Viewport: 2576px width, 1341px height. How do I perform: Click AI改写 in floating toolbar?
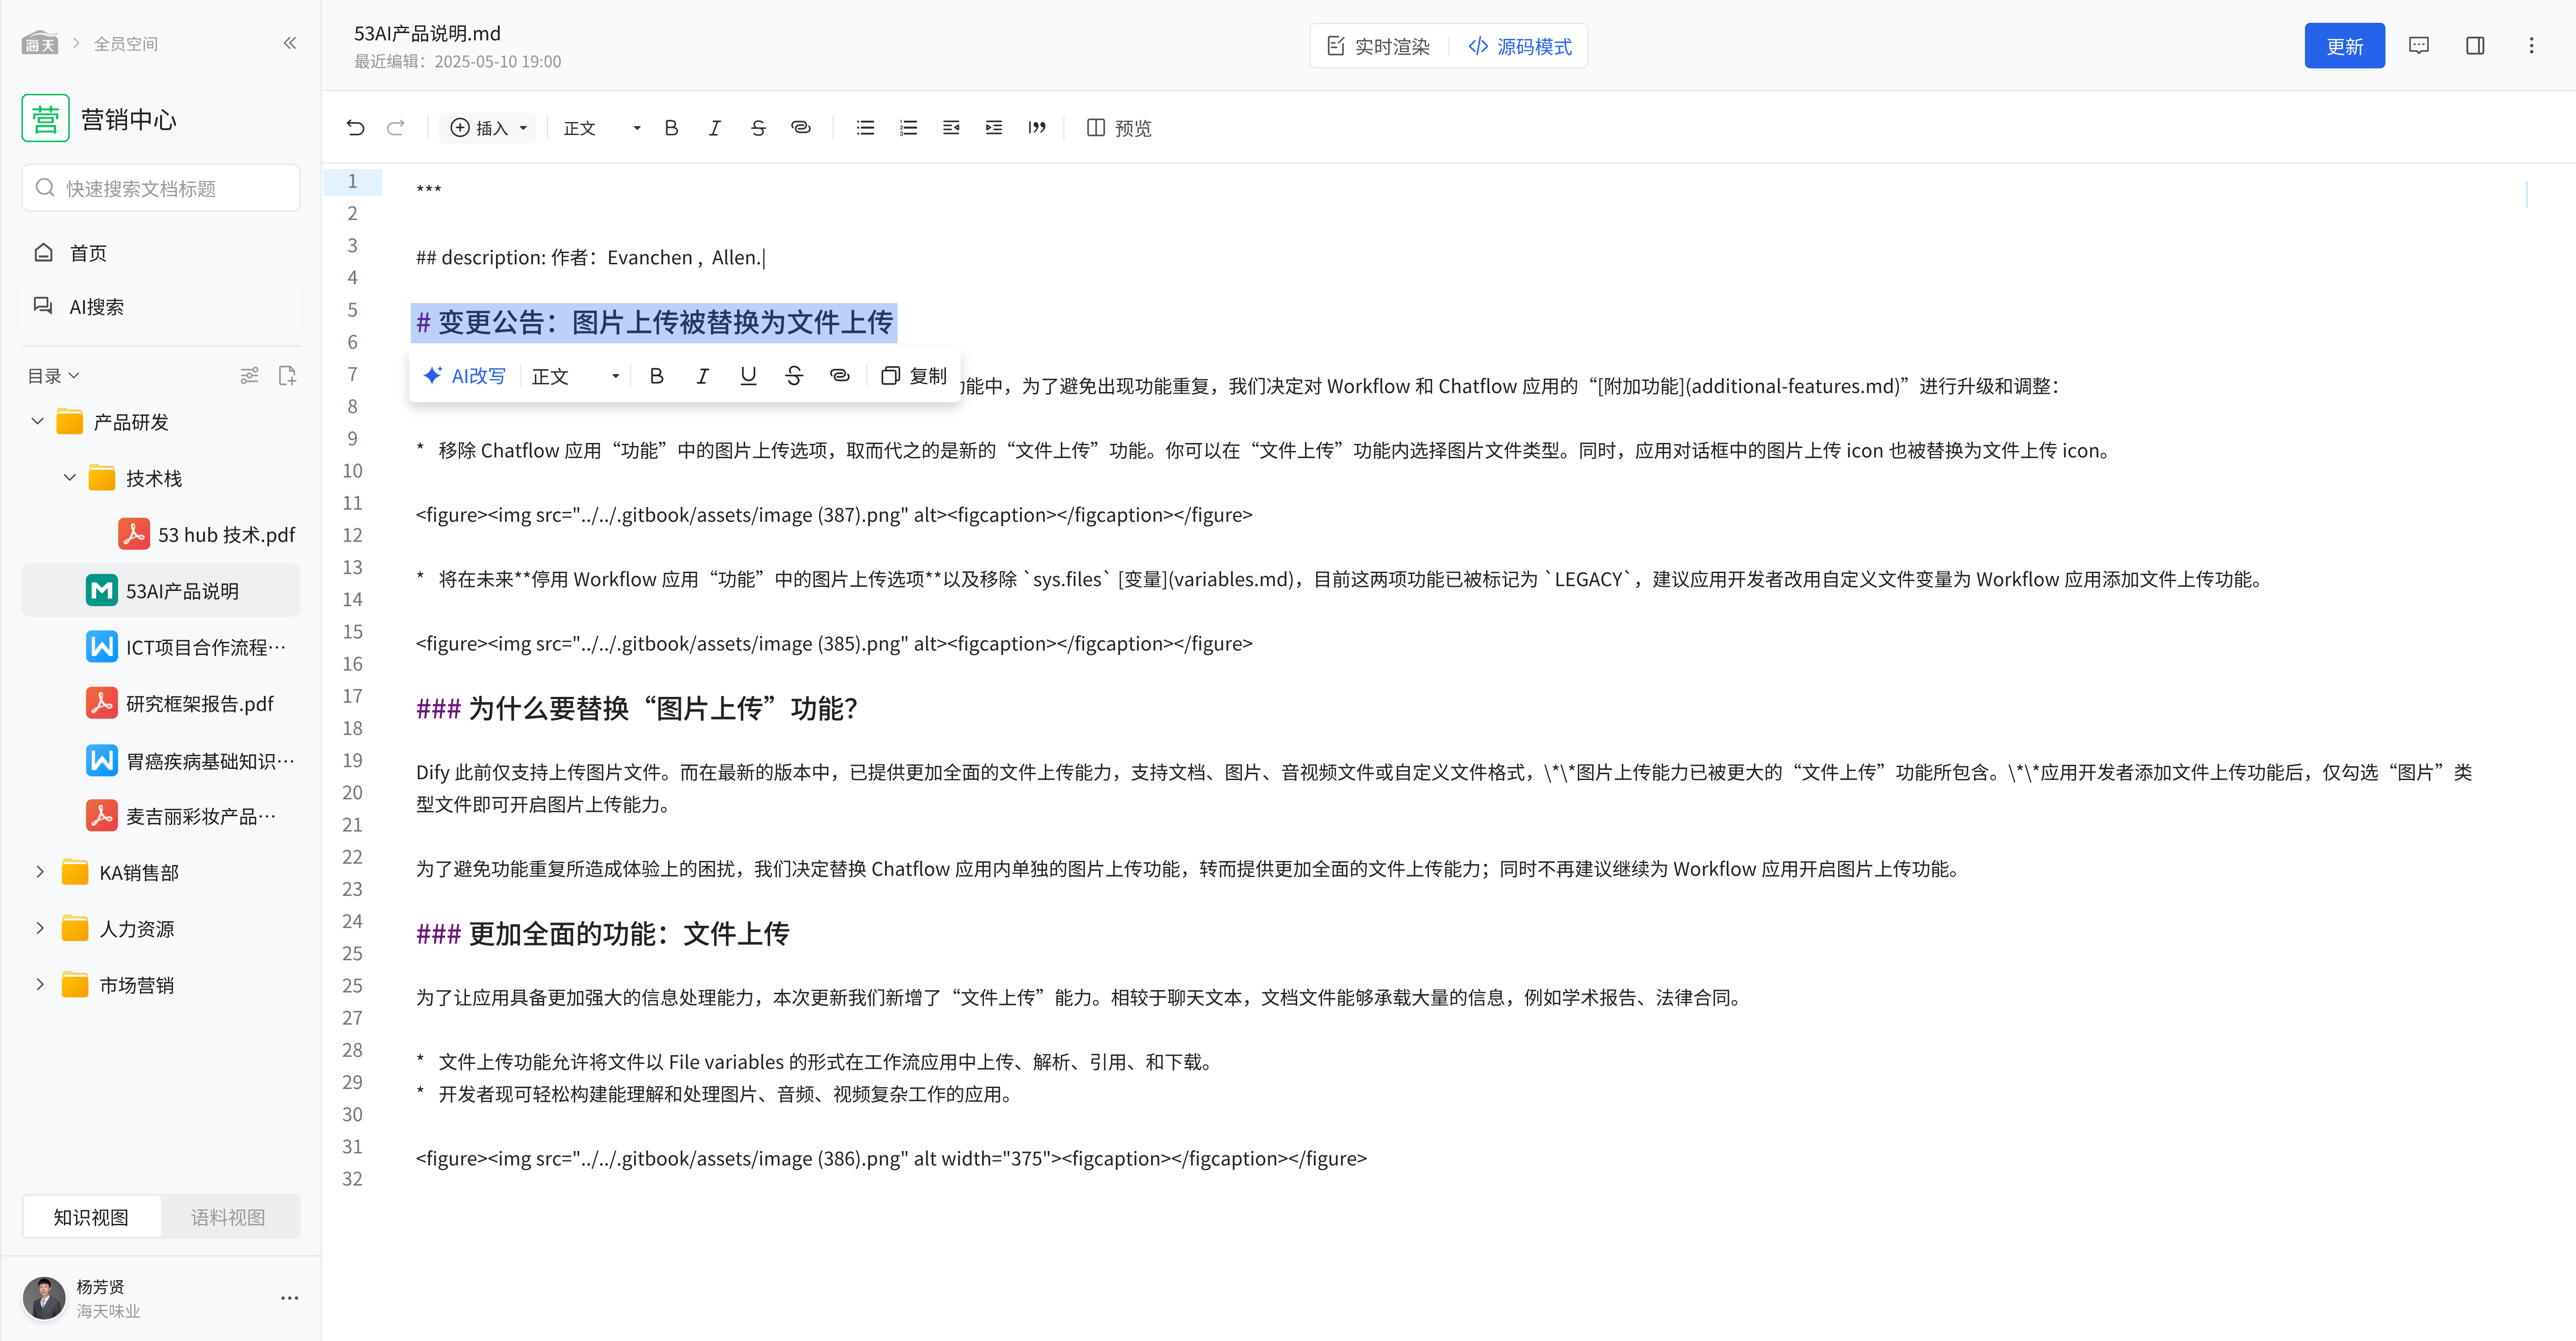(465, 376)
